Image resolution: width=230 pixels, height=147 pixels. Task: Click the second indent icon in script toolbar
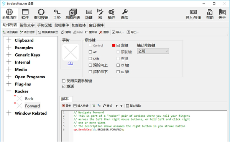tap(99, 106)
